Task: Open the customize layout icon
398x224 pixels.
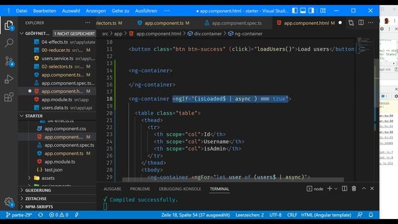Action: point(323,11)
